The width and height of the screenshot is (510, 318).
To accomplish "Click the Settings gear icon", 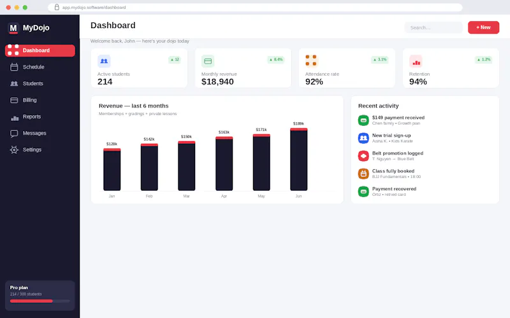I will (x=14, y=149).
